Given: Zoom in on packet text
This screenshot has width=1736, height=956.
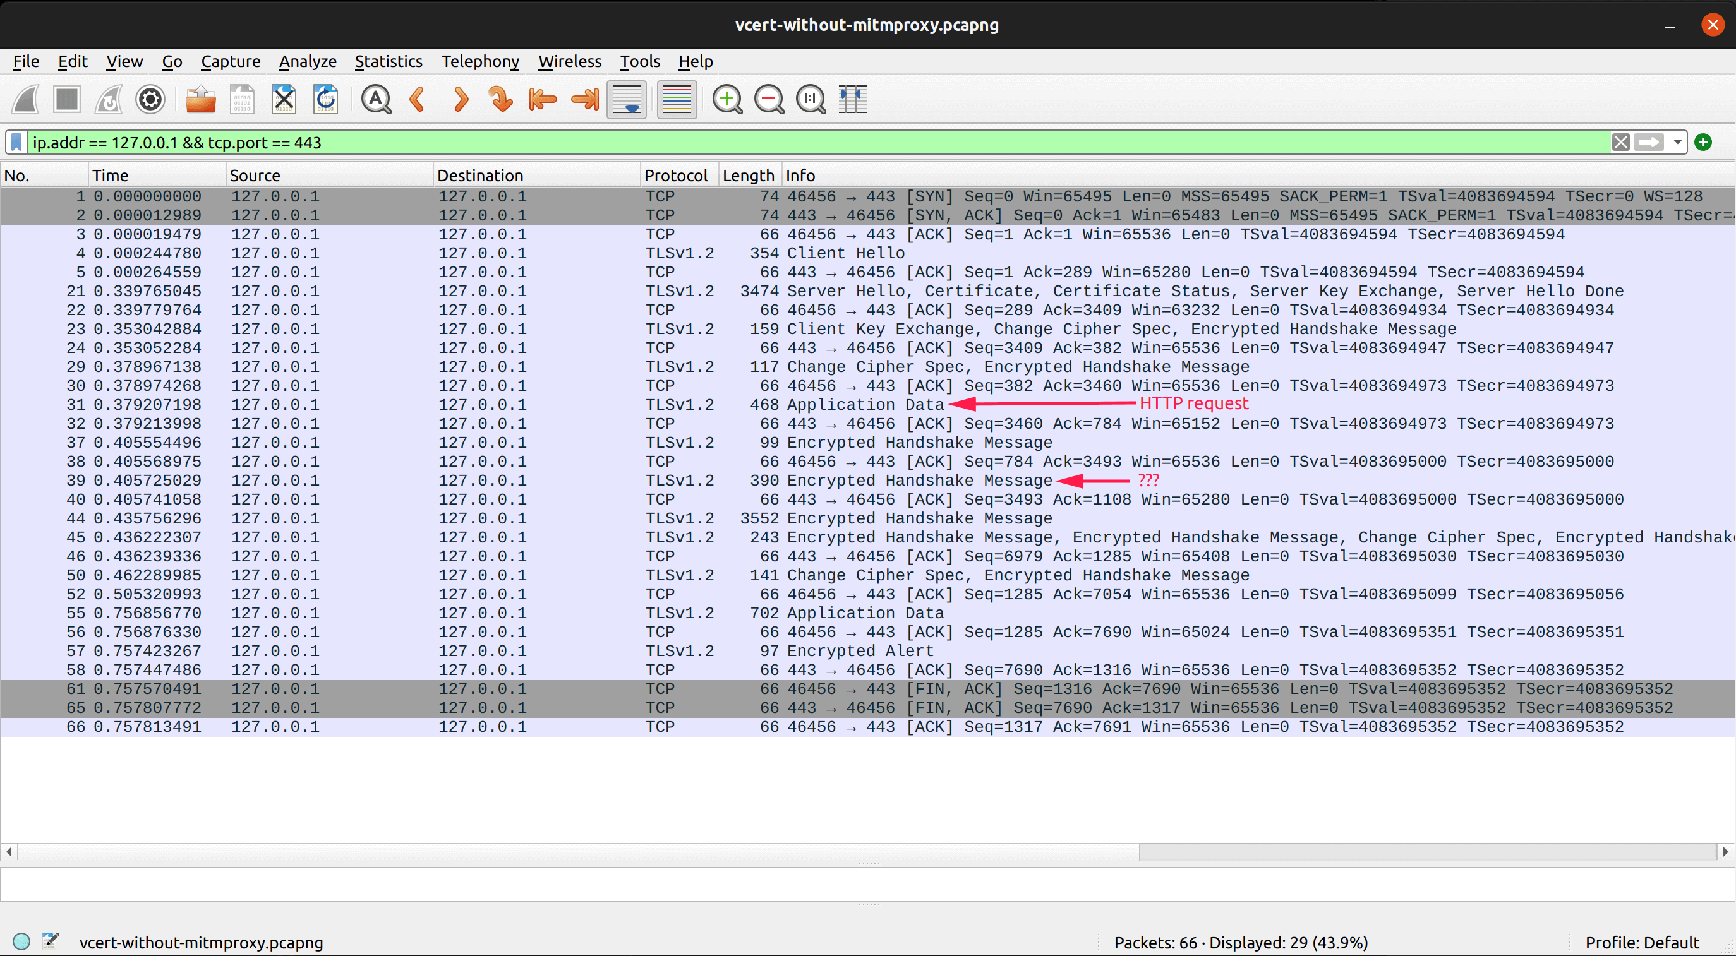Looking at the screenshot, I should point(727,100).
